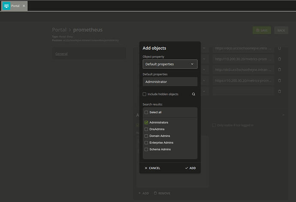Toggle Include hidden objects checkbox

click(x=145, y=94)
